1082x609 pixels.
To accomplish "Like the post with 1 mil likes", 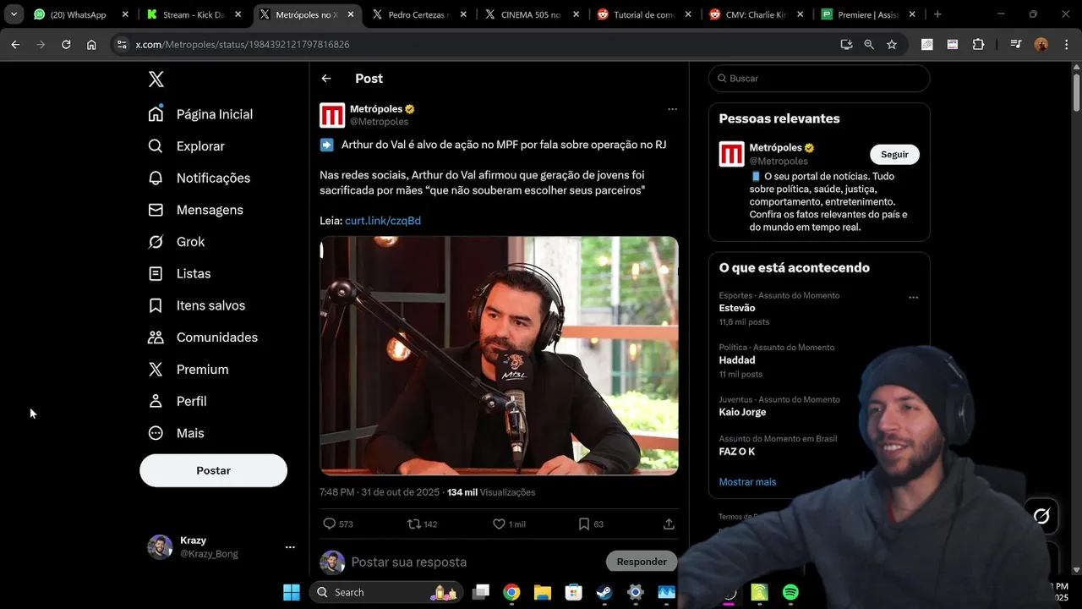I will (x=499, y=524).
